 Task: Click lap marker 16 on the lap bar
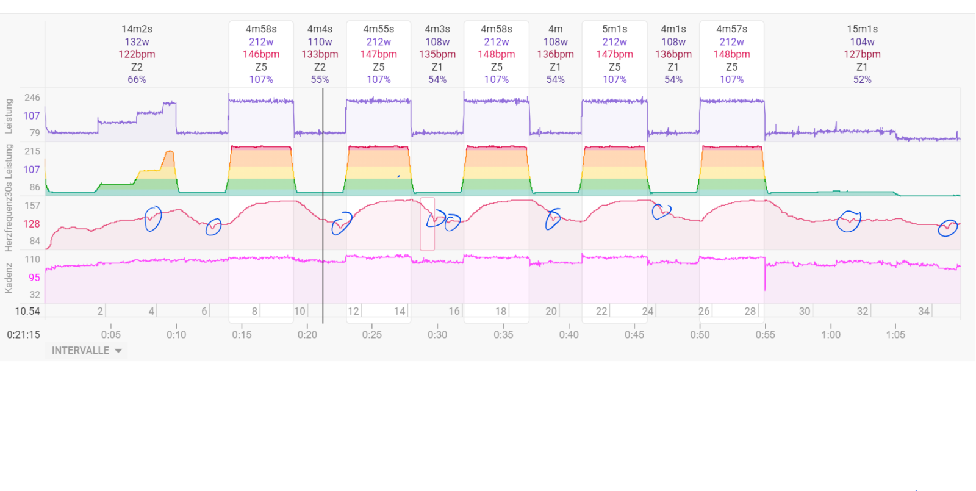pos(454,311)
